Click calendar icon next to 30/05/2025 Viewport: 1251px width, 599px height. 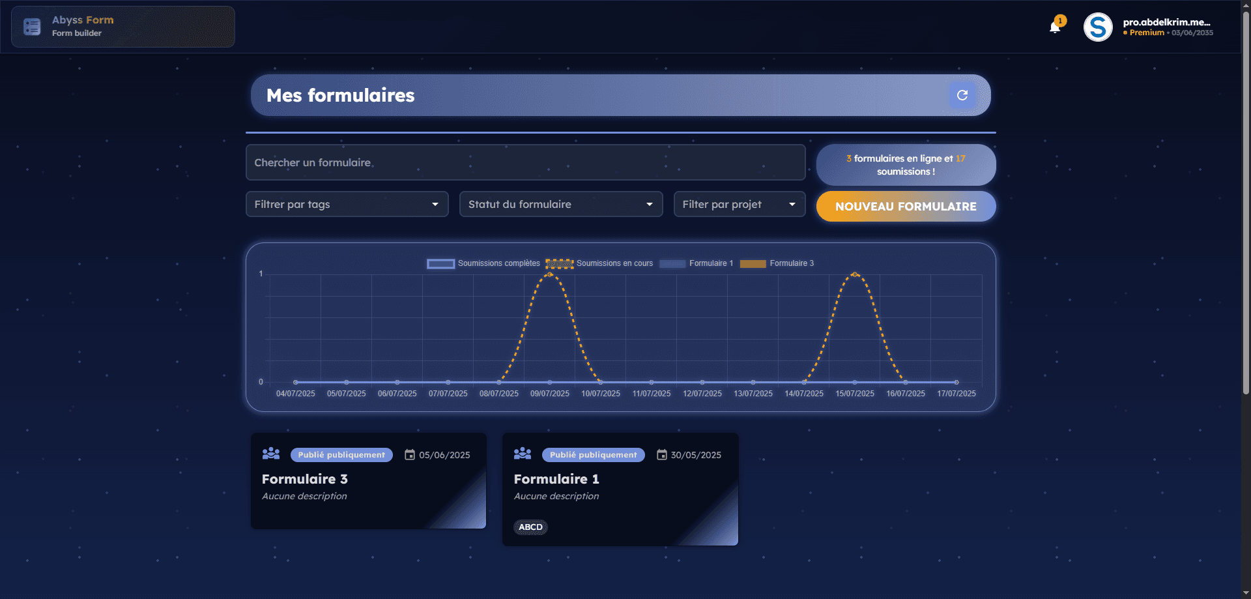(662, 455)
